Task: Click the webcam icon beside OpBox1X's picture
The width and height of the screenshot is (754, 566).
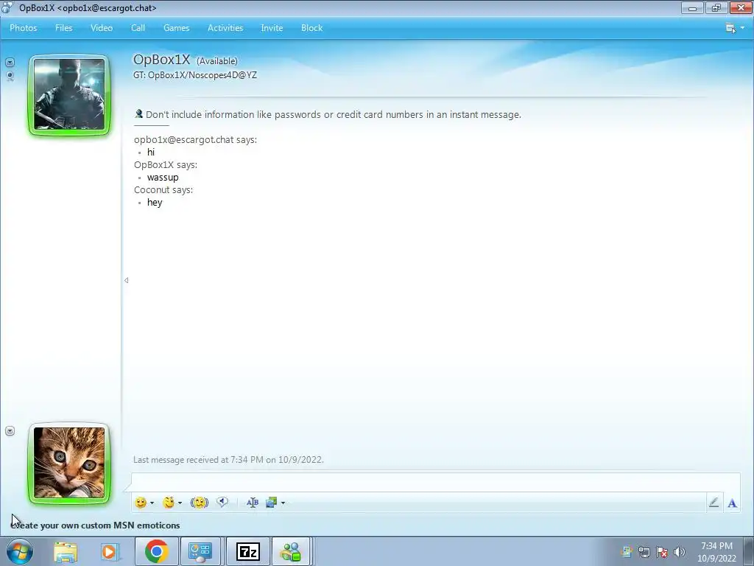Action: pyautogui.click(x=10, y=76)
